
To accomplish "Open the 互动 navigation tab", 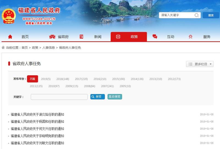I will click(170, 37).
